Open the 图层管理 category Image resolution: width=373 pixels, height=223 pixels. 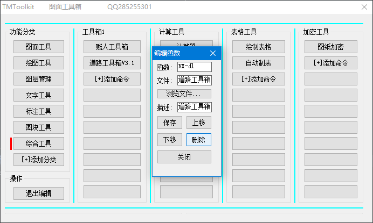(38, 79)
